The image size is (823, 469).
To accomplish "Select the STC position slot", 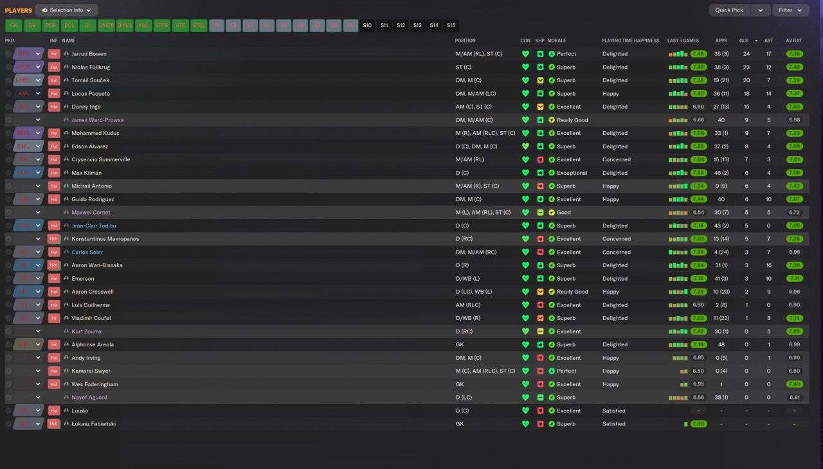I will (x=181, y=26).
